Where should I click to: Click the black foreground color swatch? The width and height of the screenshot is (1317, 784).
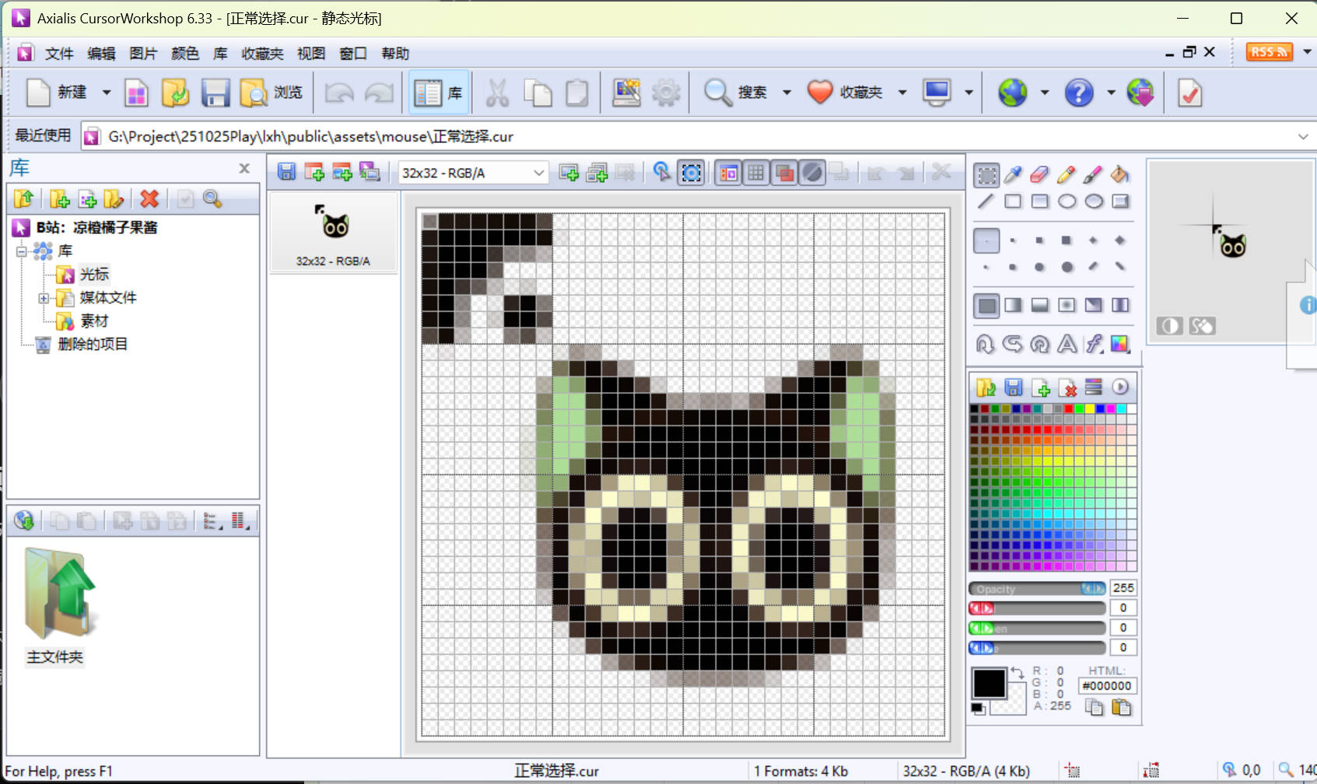(x=990, y=684)
